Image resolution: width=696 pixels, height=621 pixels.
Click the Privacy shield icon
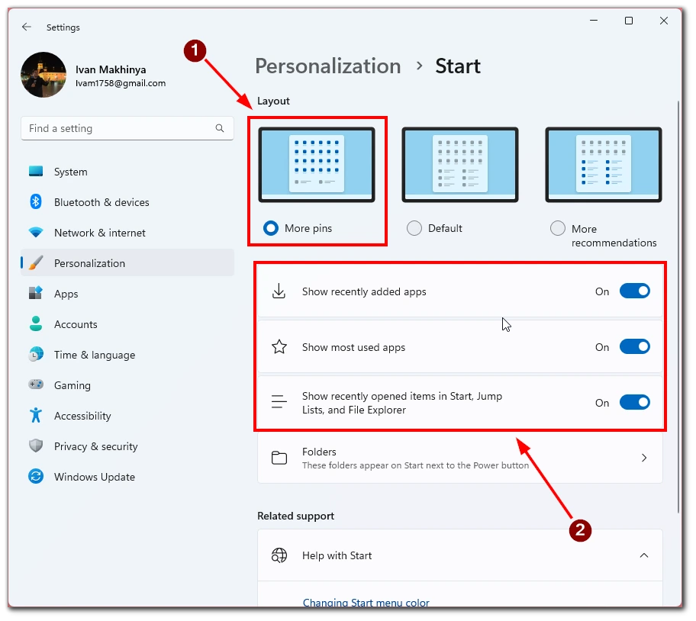coord(36,446)
